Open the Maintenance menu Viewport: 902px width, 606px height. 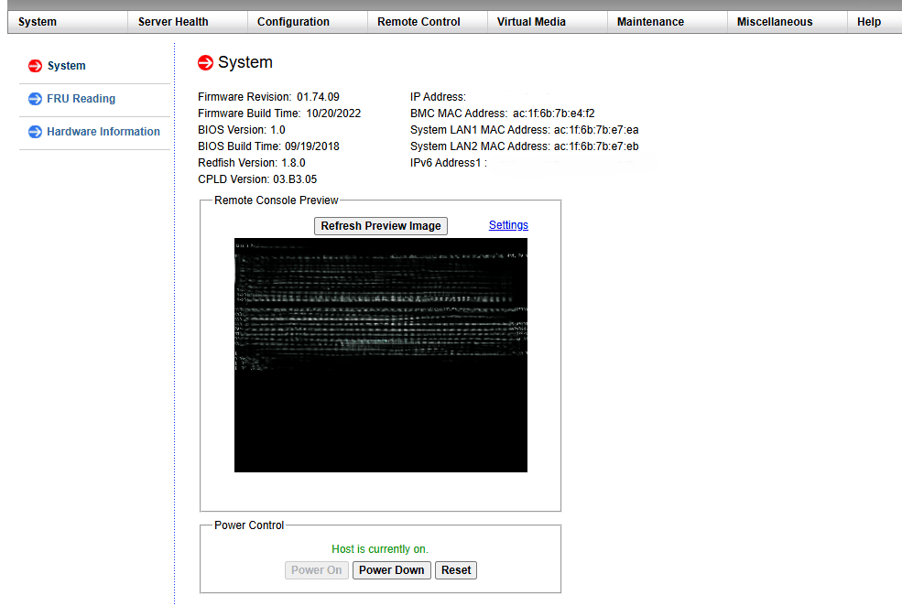coord(650,22)
